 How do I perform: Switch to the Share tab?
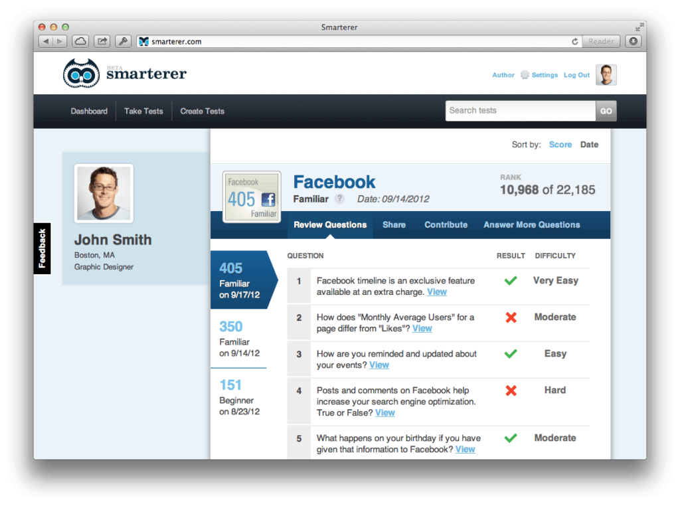point(394,224)
